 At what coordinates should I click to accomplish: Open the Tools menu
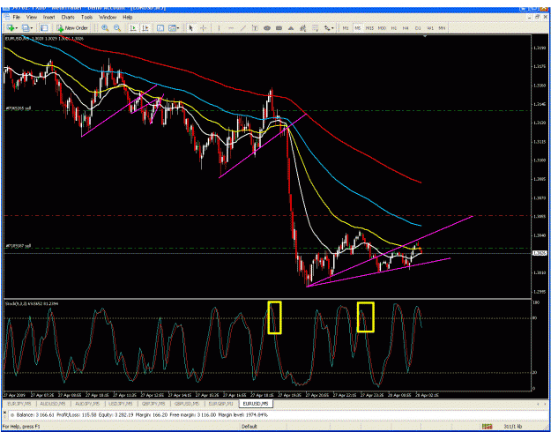coord(86,17)
